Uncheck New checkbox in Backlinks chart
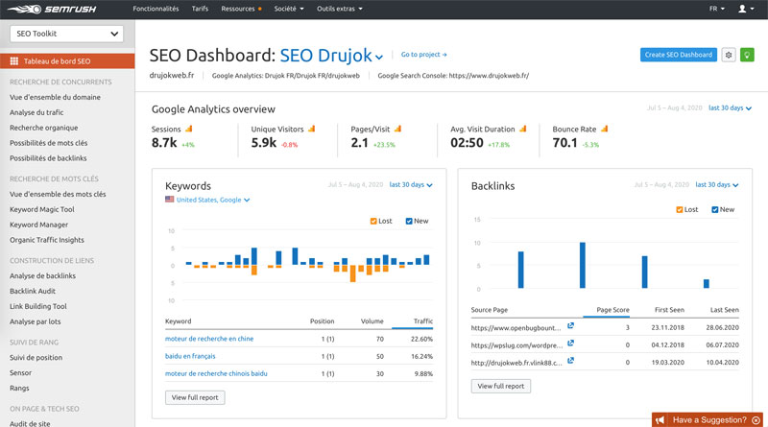Image resolution: width=768 pixels, height=427 pixels. click(714, 209)
